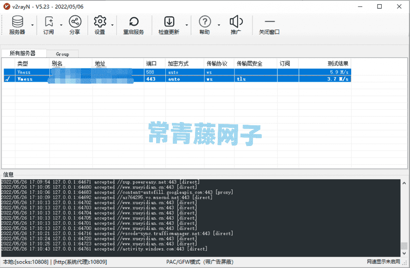Sort by the 地址 column header
Viewport: 410px width, 268px height.
coord(118,63)
